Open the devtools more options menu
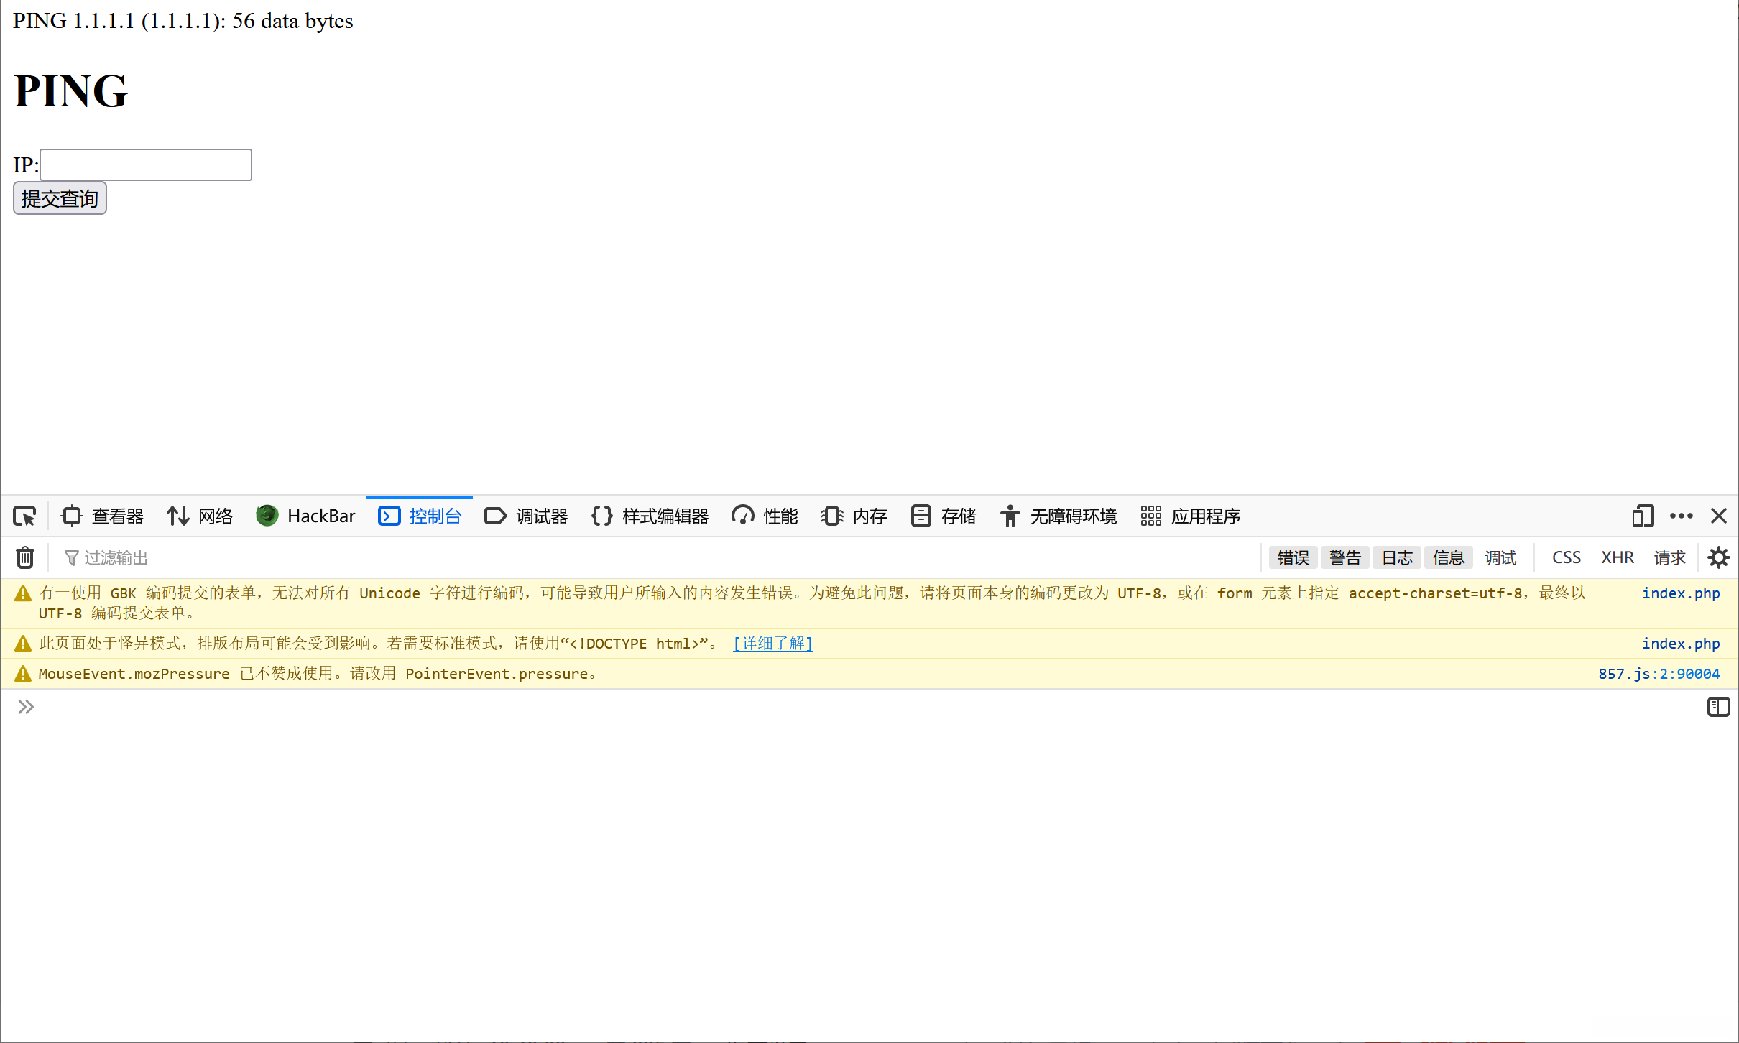1739x1043 pixels. 1681,516
